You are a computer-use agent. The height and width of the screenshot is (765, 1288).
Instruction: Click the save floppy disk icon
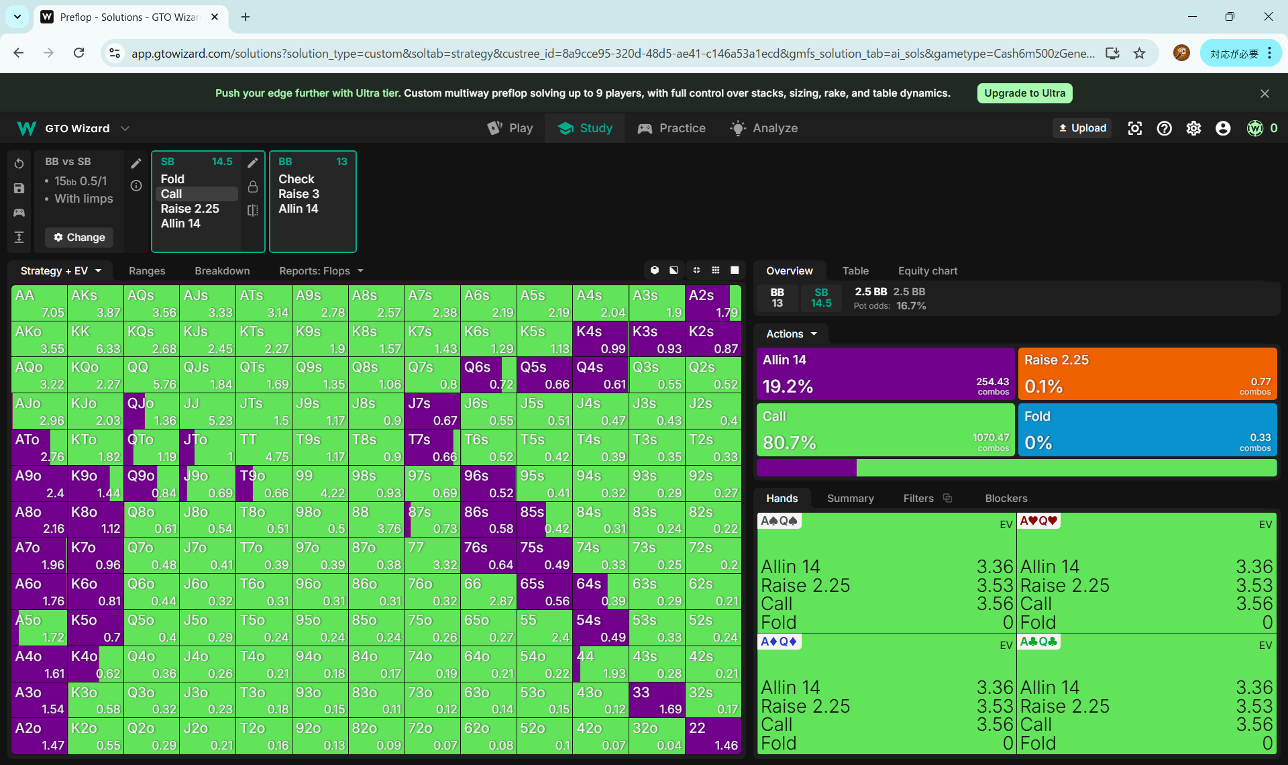point(19,189)
